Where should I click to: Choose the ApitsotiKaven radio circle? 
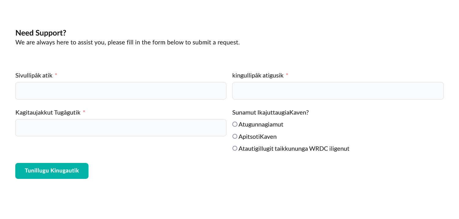point(235,136)
